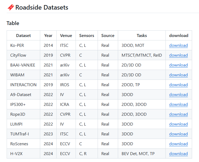Click the Sensors column header
This screenshot has height=162, width=199.
(87, 36)
